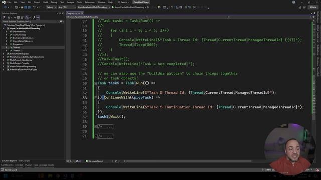The height and width of the screenshot is (180, 321).
Task: Collapse the ContinueWith block at line 53
Action: [x=96, y=98]
